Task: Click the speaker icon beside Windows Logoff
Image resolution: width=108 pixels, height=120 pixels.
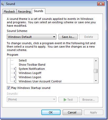Action: [x=15, y=73]
